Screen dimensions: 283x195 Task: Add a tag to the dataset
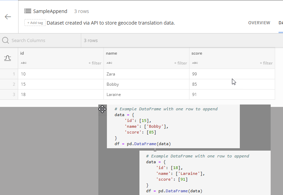point(35,23)
